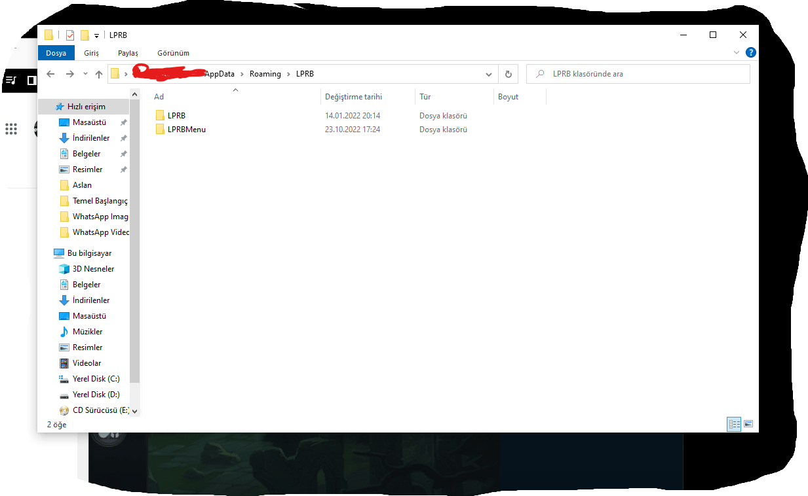The width and height of the screenshot is (808, 496).
Task: Switch to Large icons view
Action: pyautogui.click(x=748, y=424)
